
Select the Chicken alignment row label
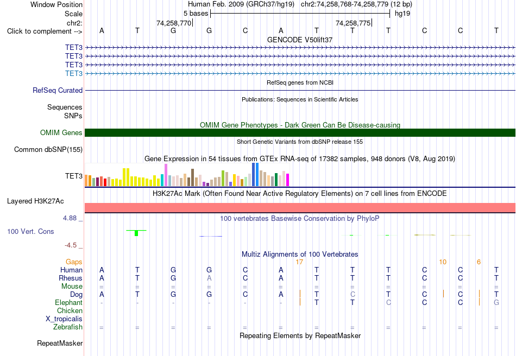click(x=70, y=310)
